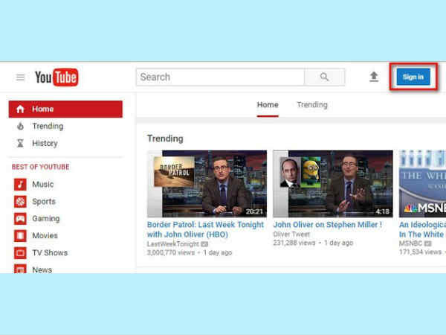Open the hamburger guide menu
The image size is (446, 335).
pyautogui.click(x=20, y=77)
